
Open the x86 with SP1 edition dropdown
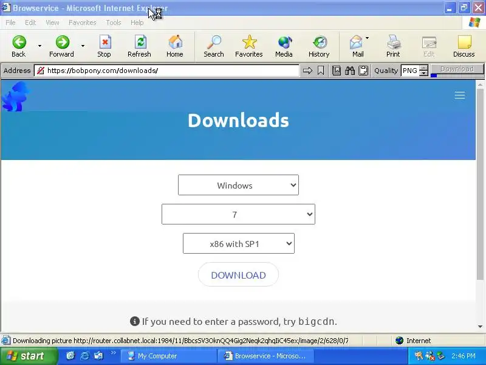coord(239,243)
